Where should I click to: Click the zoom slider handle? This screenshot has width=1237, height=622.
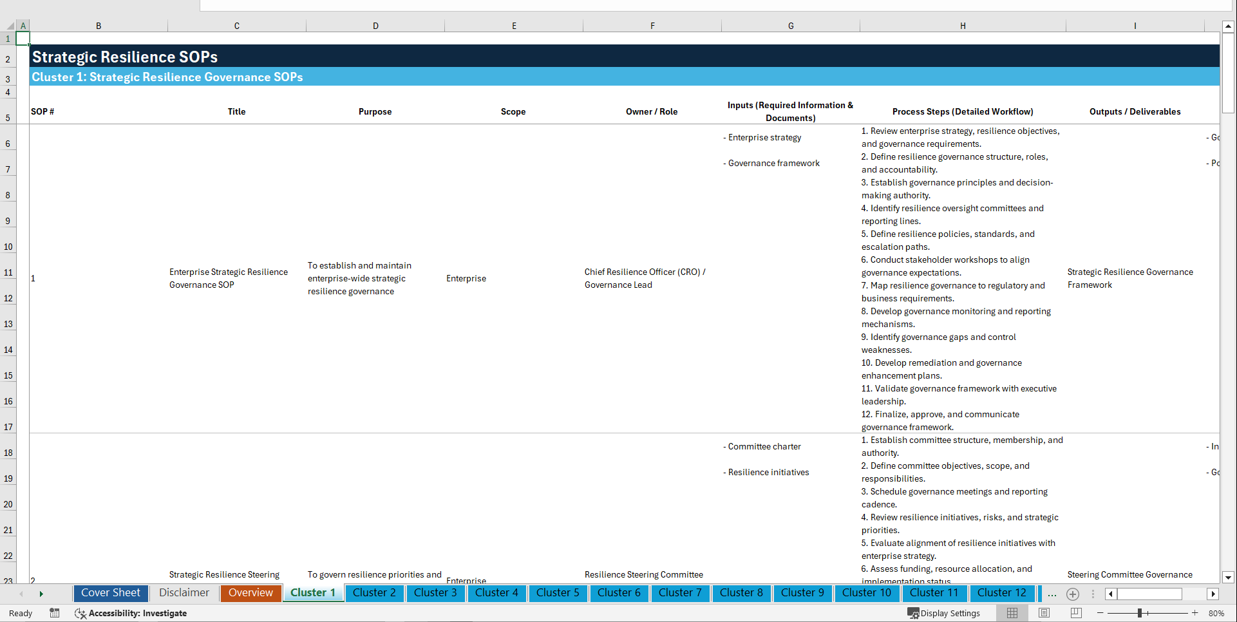click(1140, 613)
